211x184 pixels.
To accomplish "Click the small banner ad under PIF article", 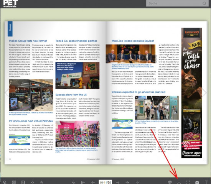I will (x=20, y=140).
